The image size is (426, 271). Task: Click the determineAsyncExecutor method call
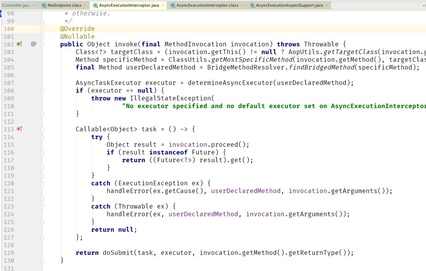[230, 83]
